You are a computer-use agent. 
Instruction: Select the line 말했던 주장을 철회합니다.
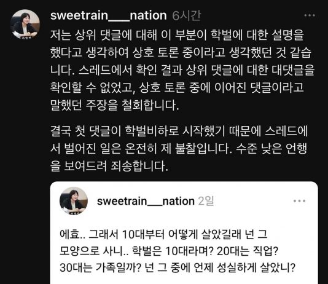click(115, 105)
